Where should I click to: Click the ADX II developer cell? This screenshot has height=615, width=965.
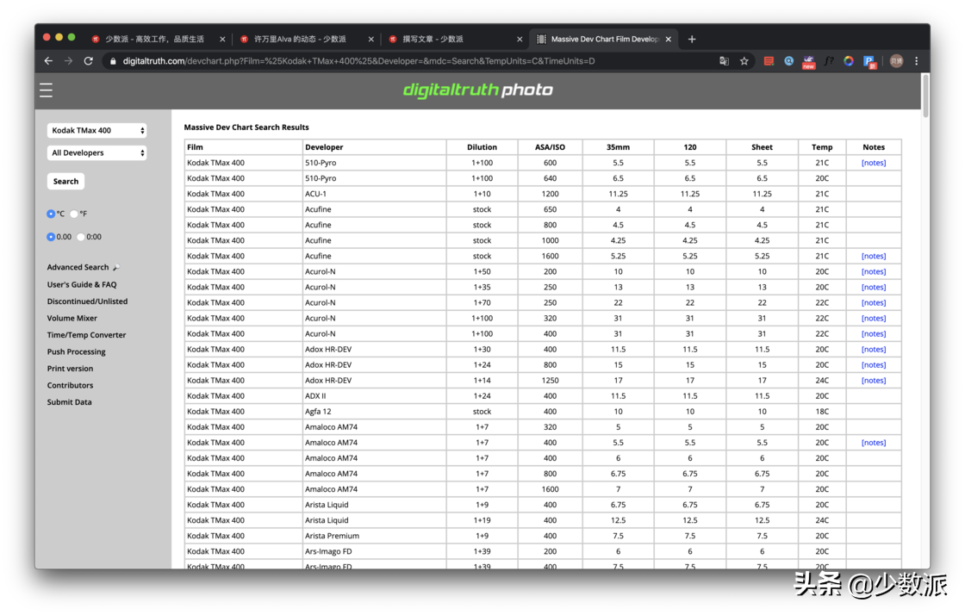click(x=374, y=396)
